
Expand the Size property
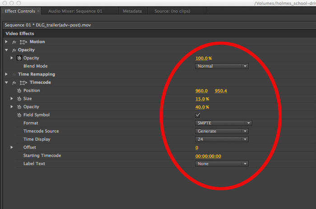[12, 99]
